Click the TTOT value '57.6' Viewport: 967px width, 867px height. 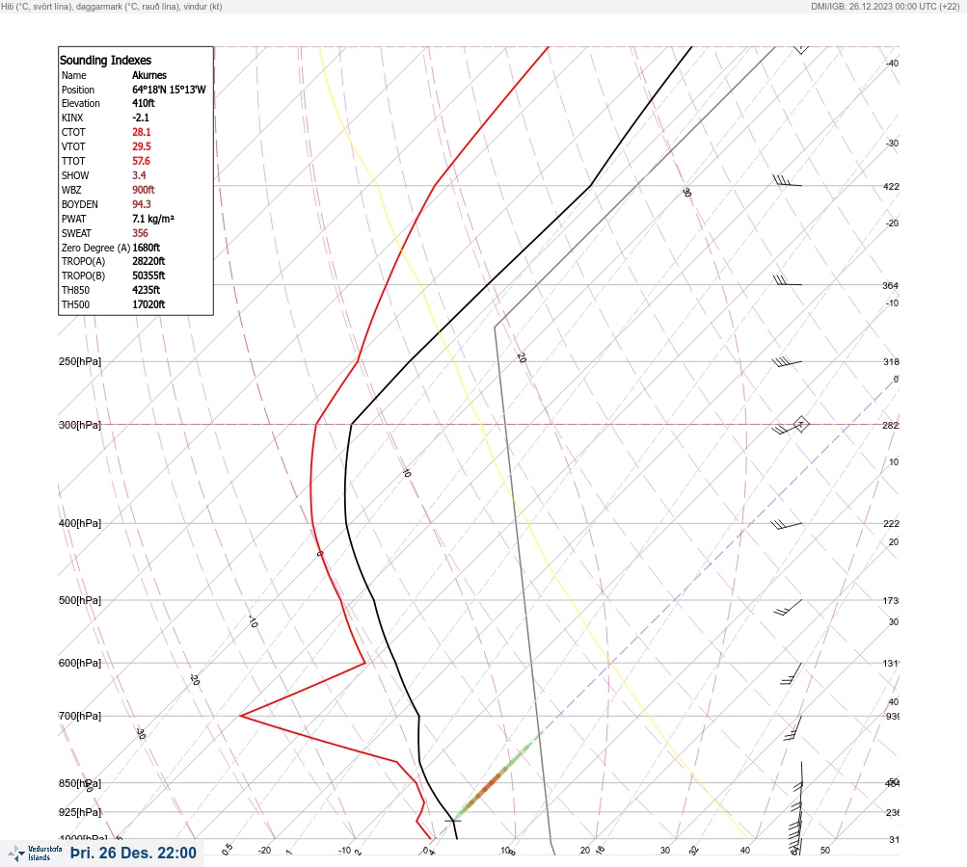pyautogui.click(x=141, y=161)
